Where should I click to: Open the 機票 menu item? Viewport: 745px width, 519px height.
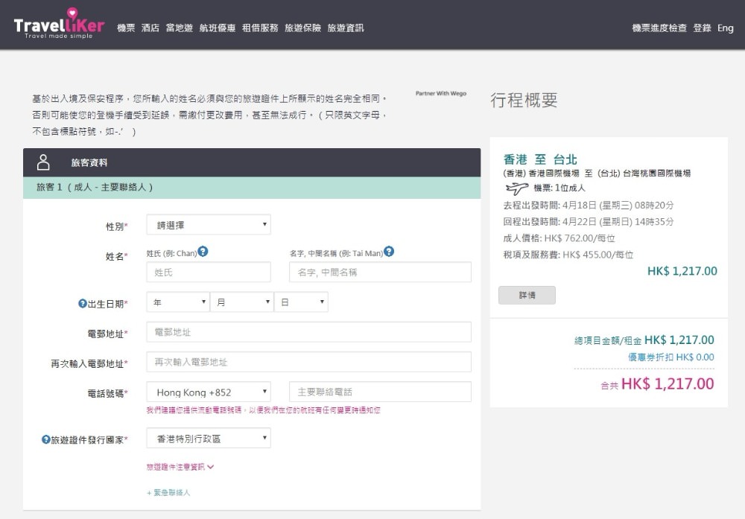(x=126, y=28)
